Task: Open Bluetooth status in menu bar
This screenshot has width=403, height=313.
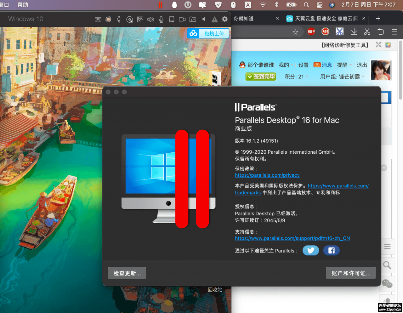Action: (276, 5)
